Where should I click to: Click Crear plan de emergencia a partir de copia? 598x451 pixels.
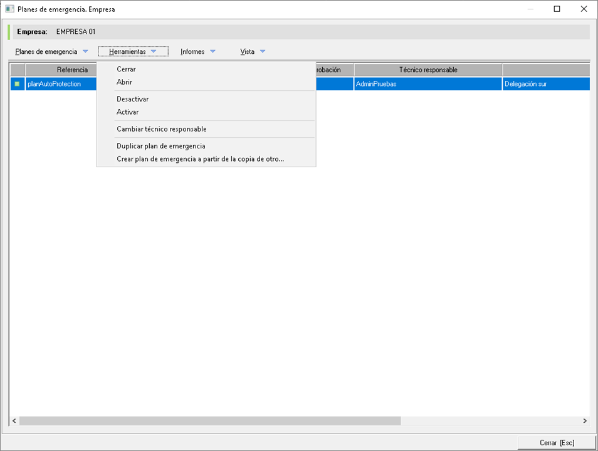coord(200,159)
